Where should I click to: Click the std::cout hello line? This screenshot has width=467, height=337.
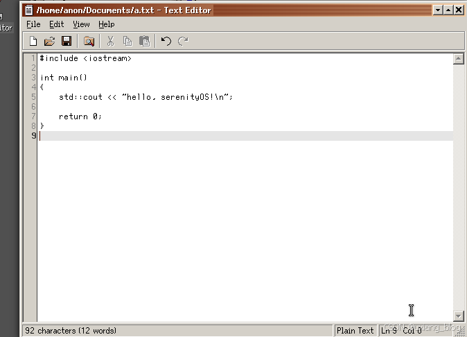[146, 97]
